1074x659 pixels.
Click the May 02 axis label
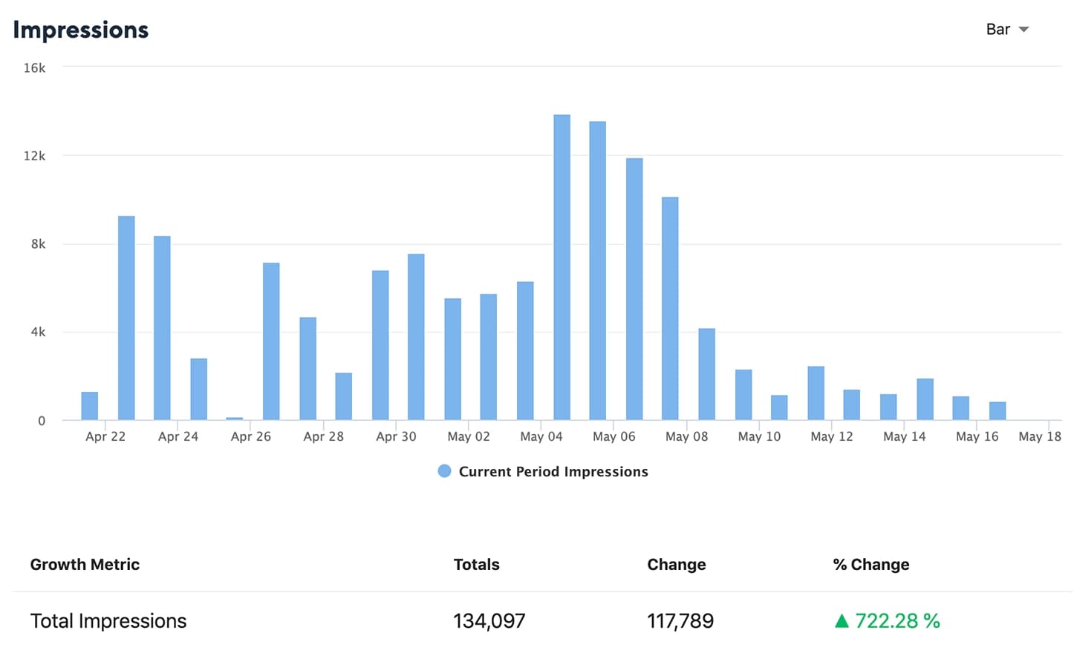pyautogui.click(x=469, y=436)
